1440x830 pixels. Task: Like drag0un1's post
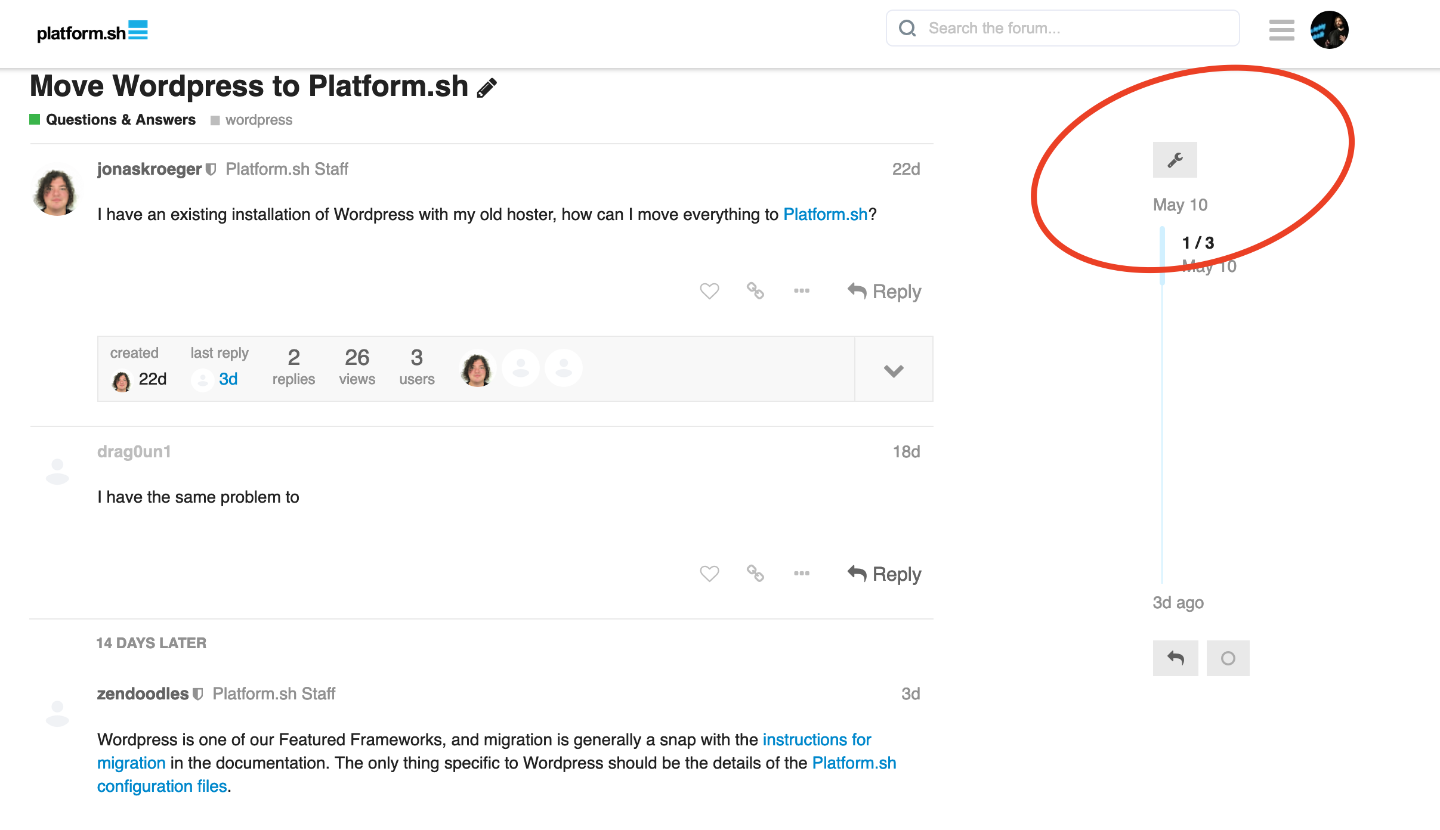click(x=709, y=574)
